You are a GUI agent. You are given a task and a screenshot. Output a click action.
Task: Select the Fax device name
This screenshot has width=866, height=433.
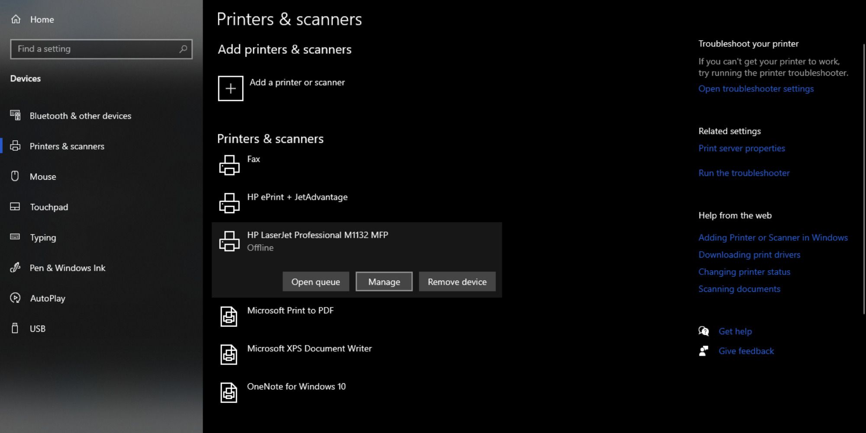click(254, 159)
